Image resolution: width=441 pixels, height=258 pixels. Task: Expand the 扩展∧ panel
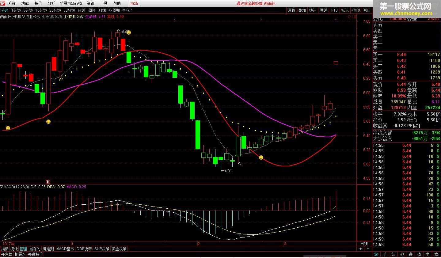(20, 254)
